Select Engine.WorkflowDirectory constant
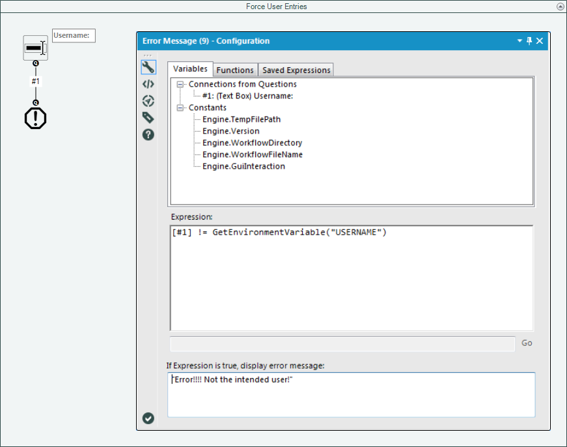Screen dimensions: 567x447 [253, 143]
